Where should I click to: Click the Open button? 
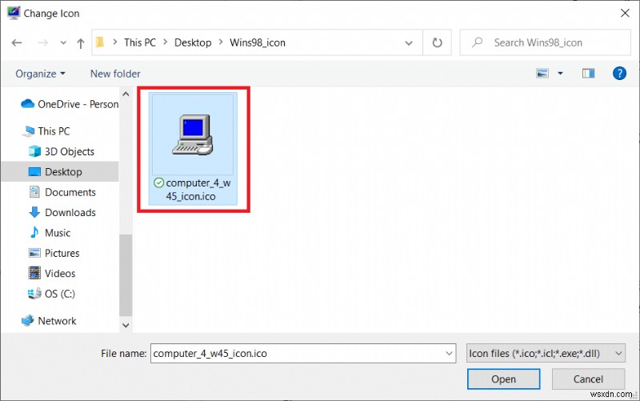(x=503, y=379)
